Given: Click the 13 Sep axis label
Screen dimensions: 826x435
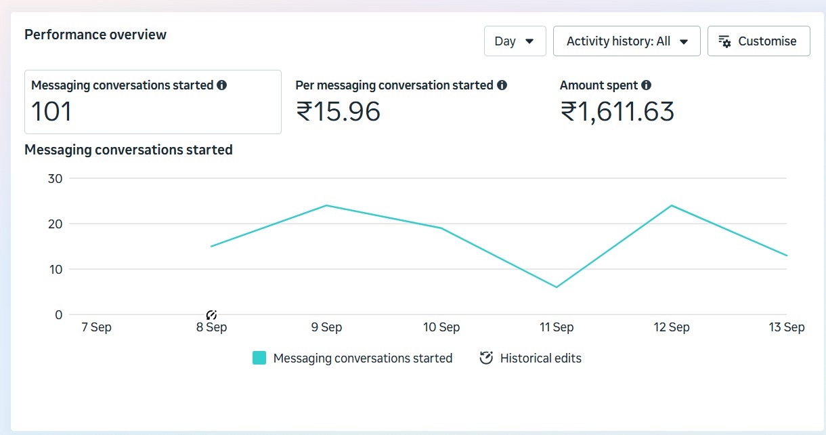Looking at the screenshot, I should [787, 327].
